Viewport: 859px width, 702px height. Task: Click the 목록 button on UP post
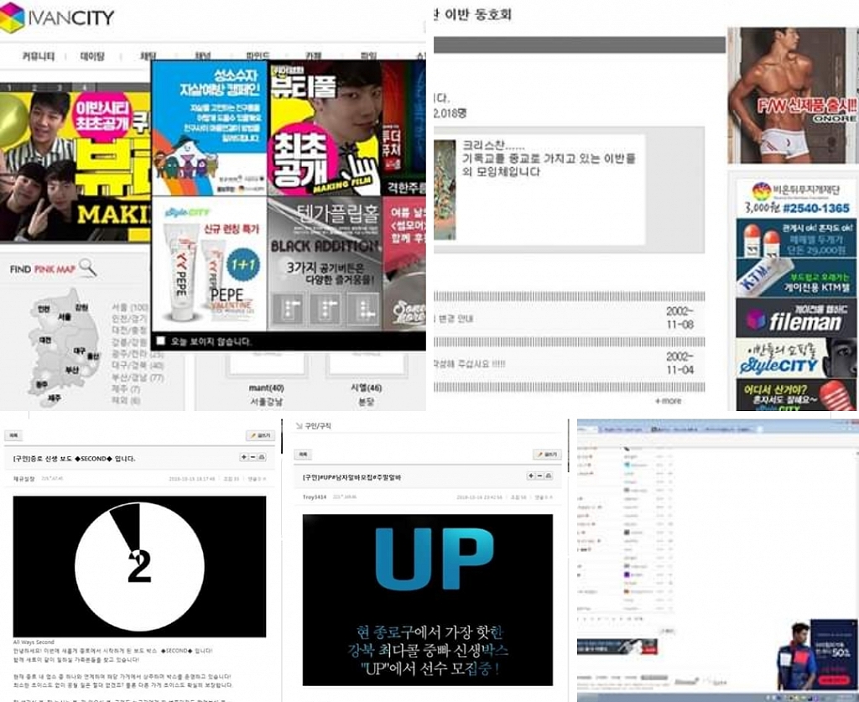coord(303,455)
